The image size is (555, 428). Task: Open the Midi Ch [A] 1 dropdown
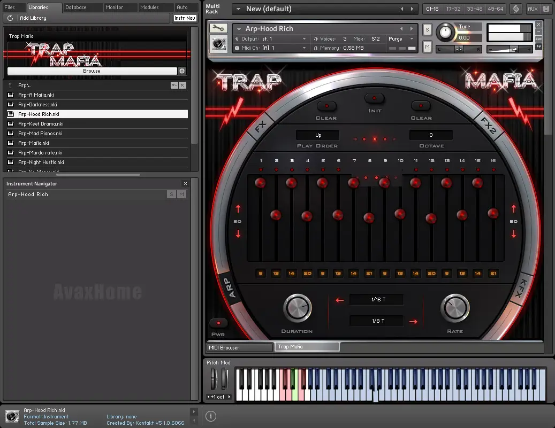pos(304,48)
